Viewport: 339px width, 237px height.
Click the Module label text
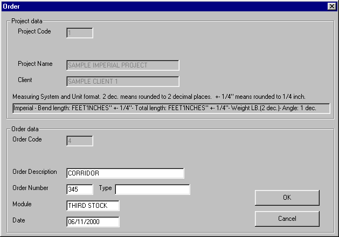point(22,204)
